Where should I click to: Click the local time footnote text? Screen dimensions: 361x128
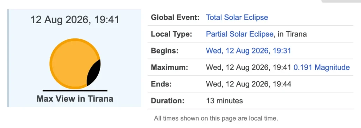coord(216,119)
